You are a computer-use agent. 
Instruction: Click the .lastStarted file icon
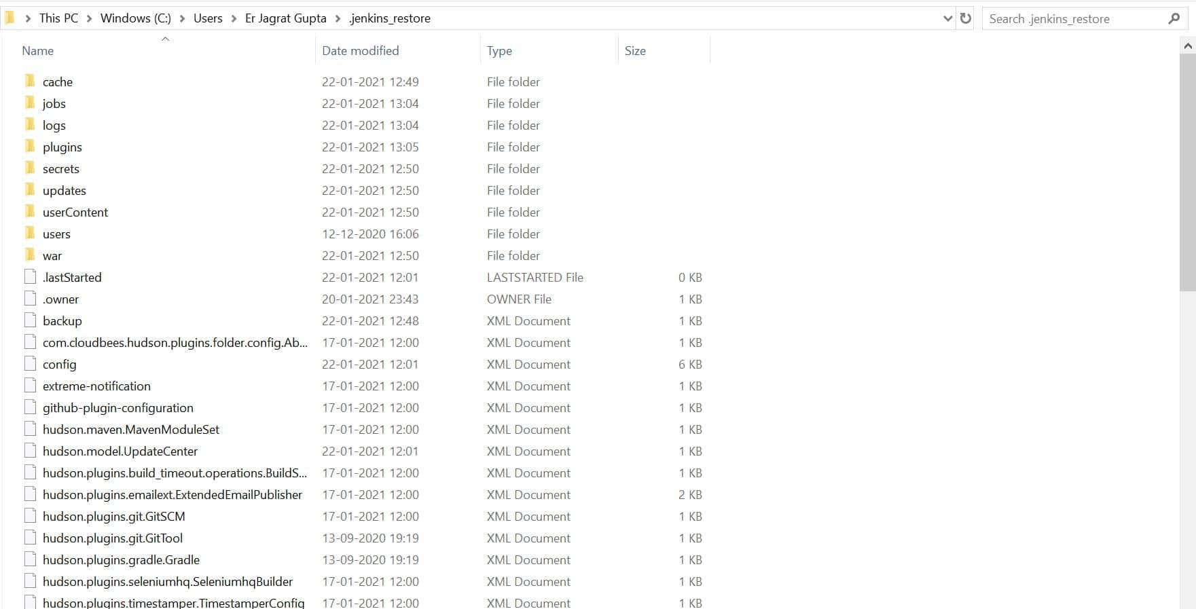(x=30, y=277)
